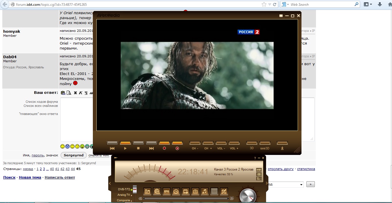
Task: Insert the blue sad smiley
Action: pyautogui.click(x=67, y=146)
